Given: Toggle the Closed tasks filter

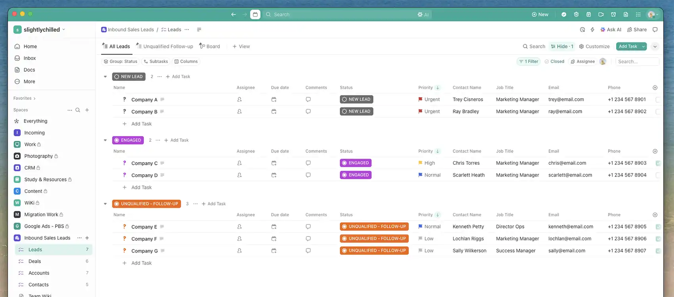Looking at the screenshot, I should point(554,62).
